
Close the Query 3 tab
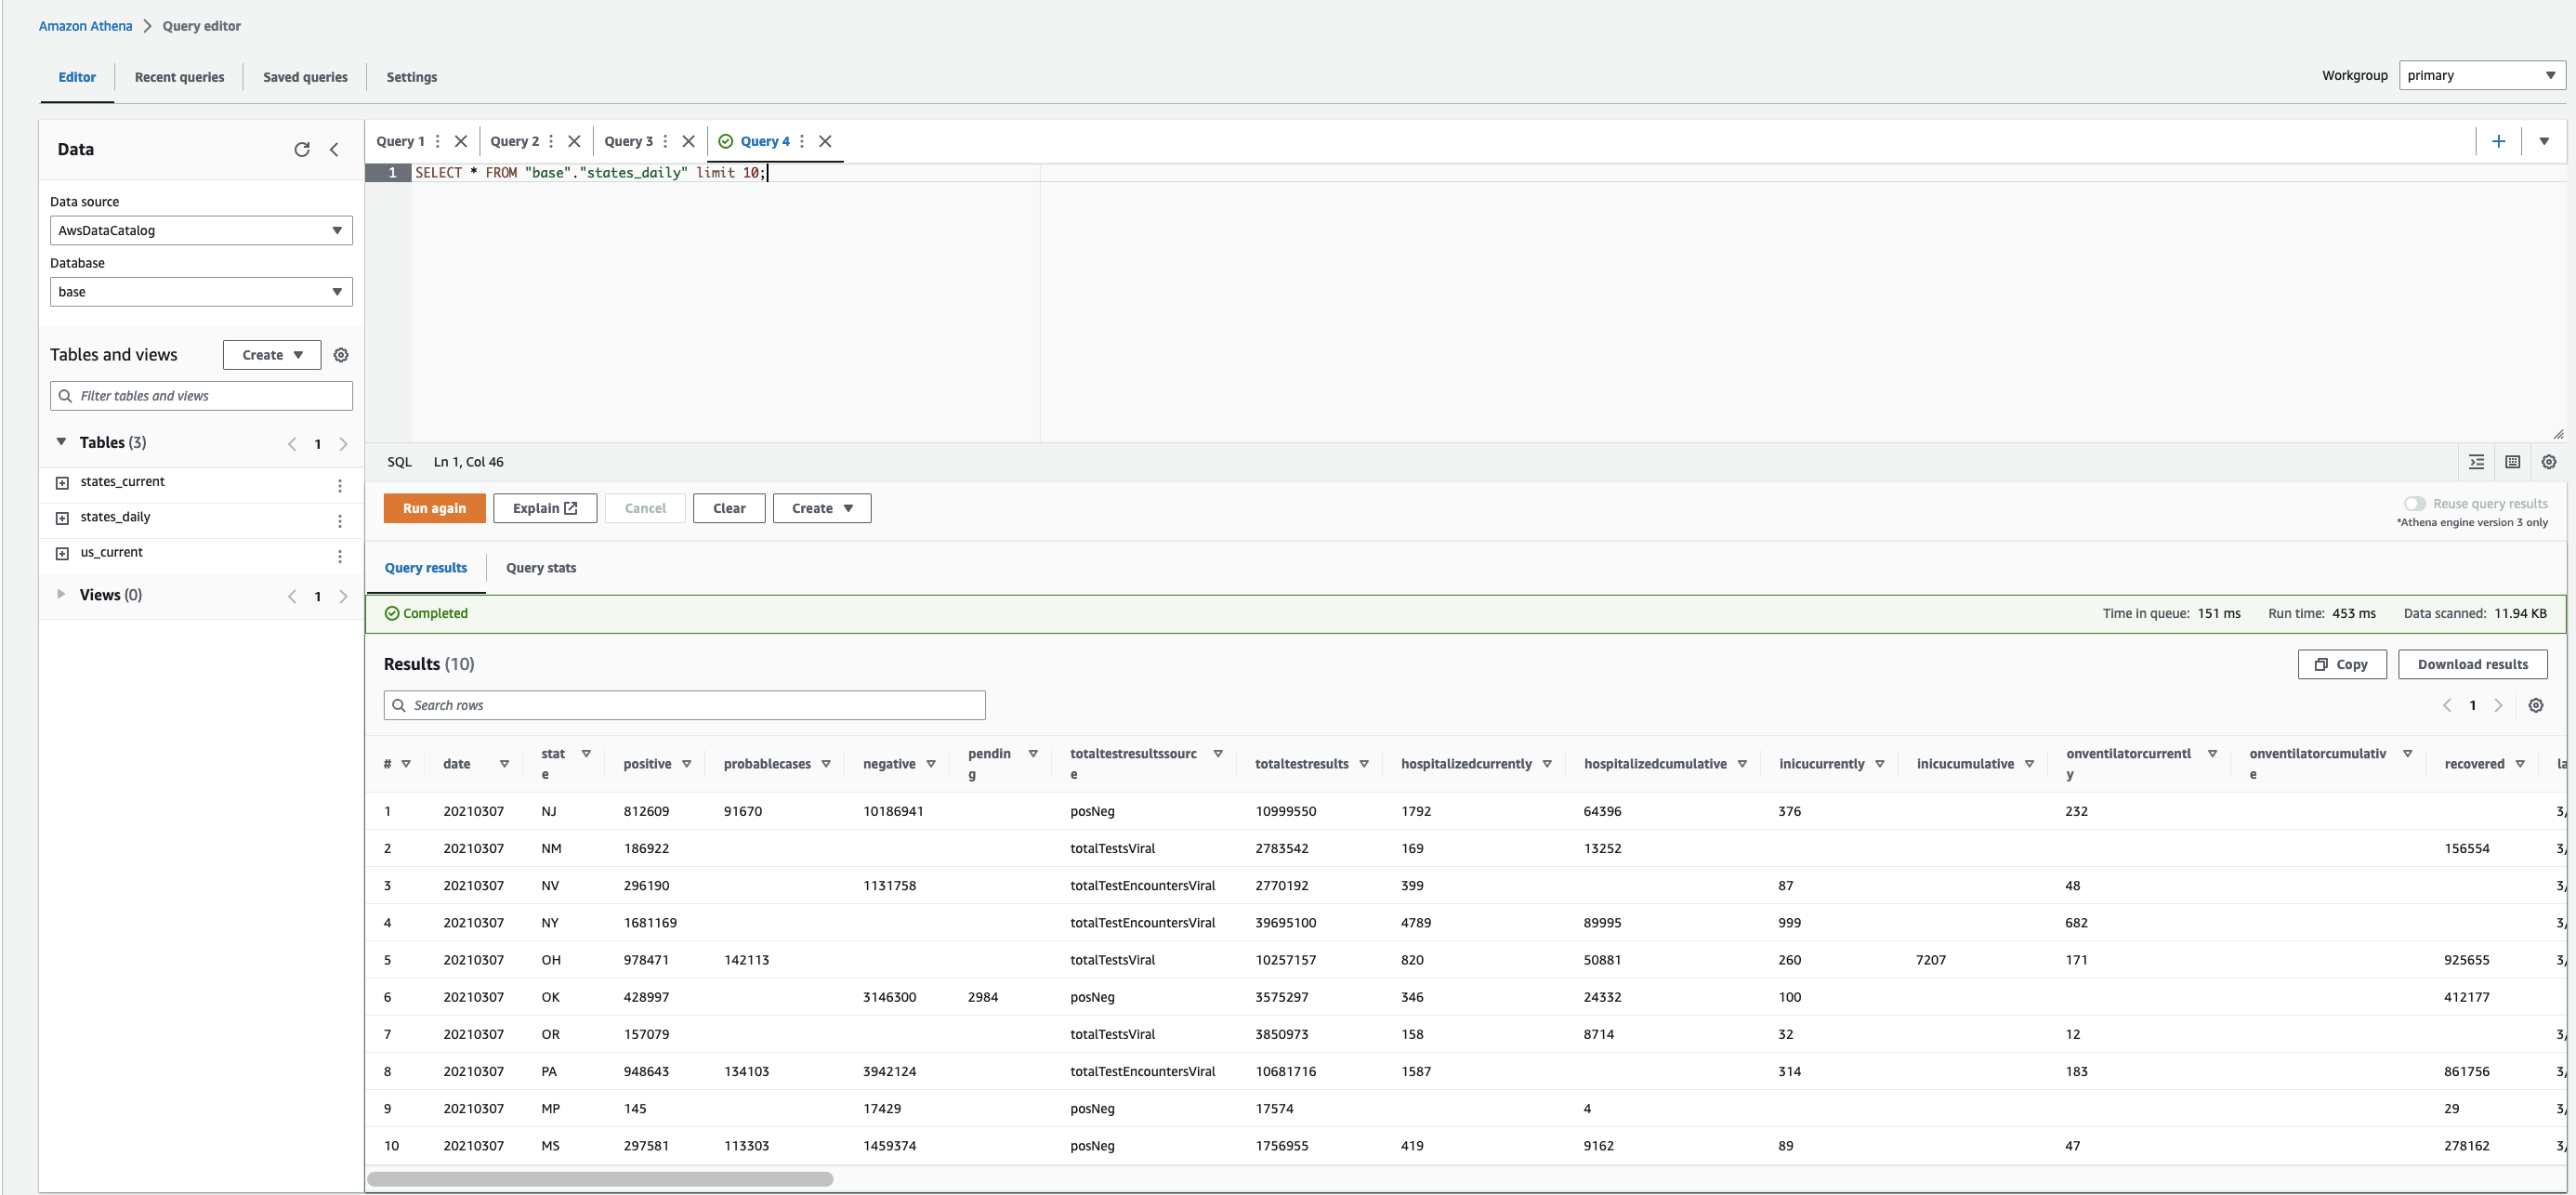(688, 141)
